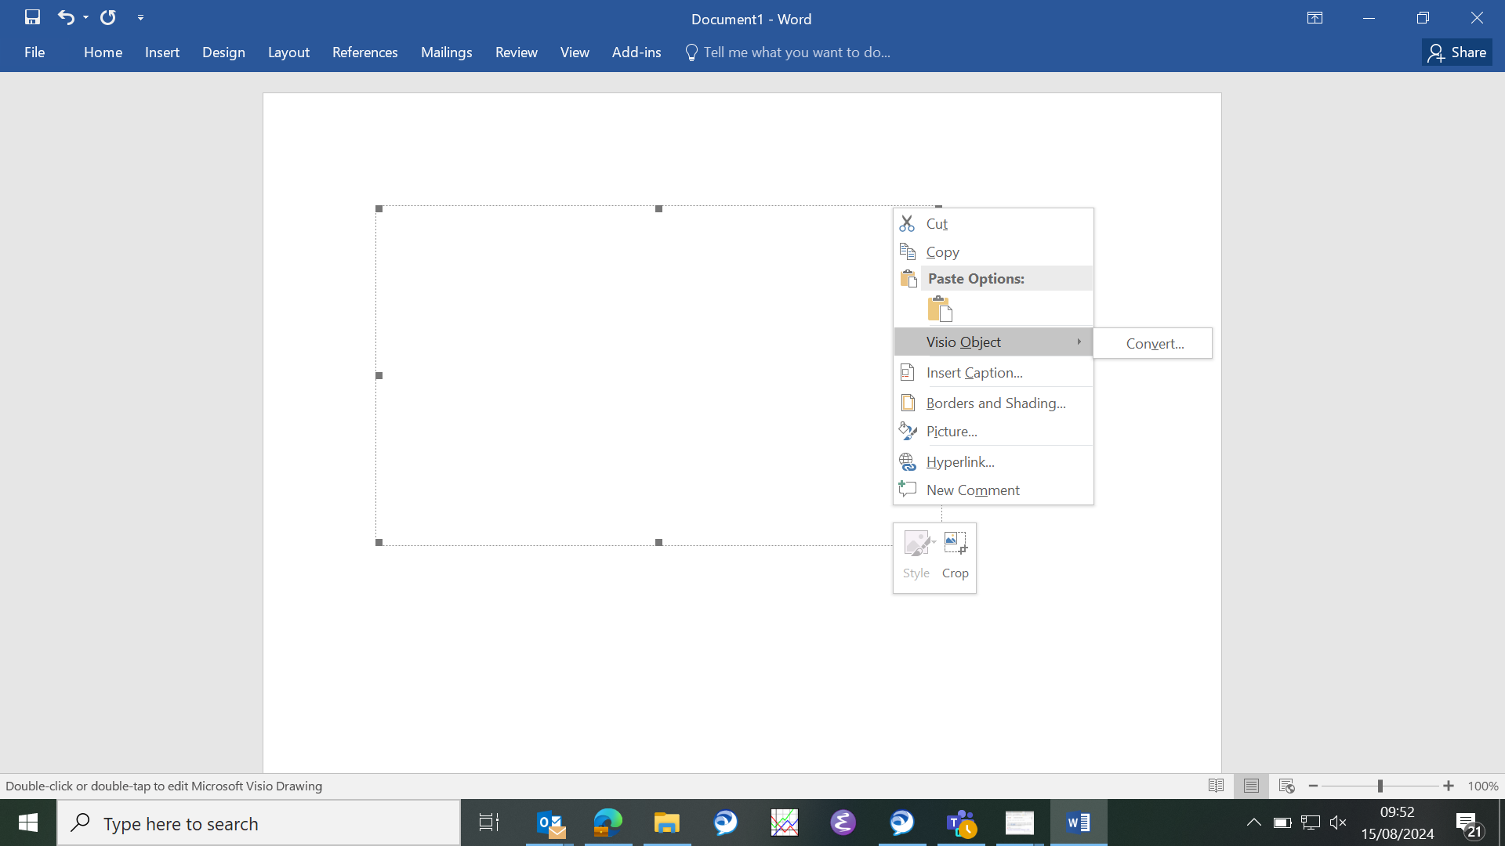Open File Explorer from the taskbar
The width and height of the screenshot is (1505, 846).
click(x=667, y=822)
